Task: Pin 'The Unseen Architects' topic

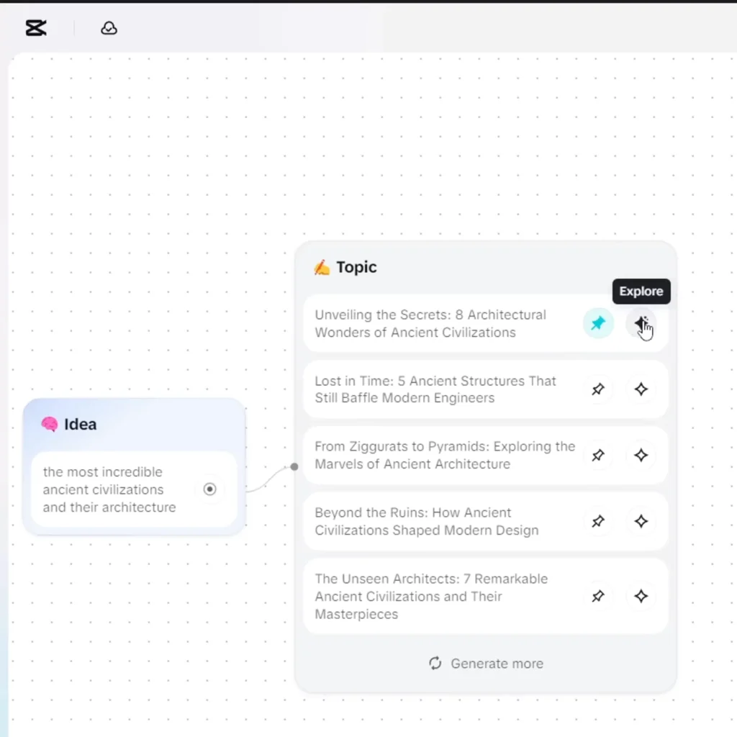Action: 598,596
